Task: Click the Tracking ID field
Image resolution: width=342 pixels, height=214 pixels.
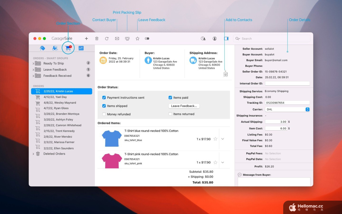Action: [x=287, y=103]
